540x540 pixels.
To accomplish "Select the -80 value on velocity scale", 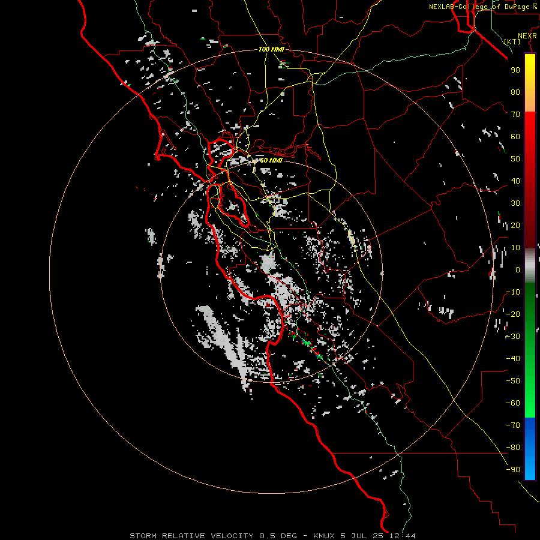I will 513,448.
